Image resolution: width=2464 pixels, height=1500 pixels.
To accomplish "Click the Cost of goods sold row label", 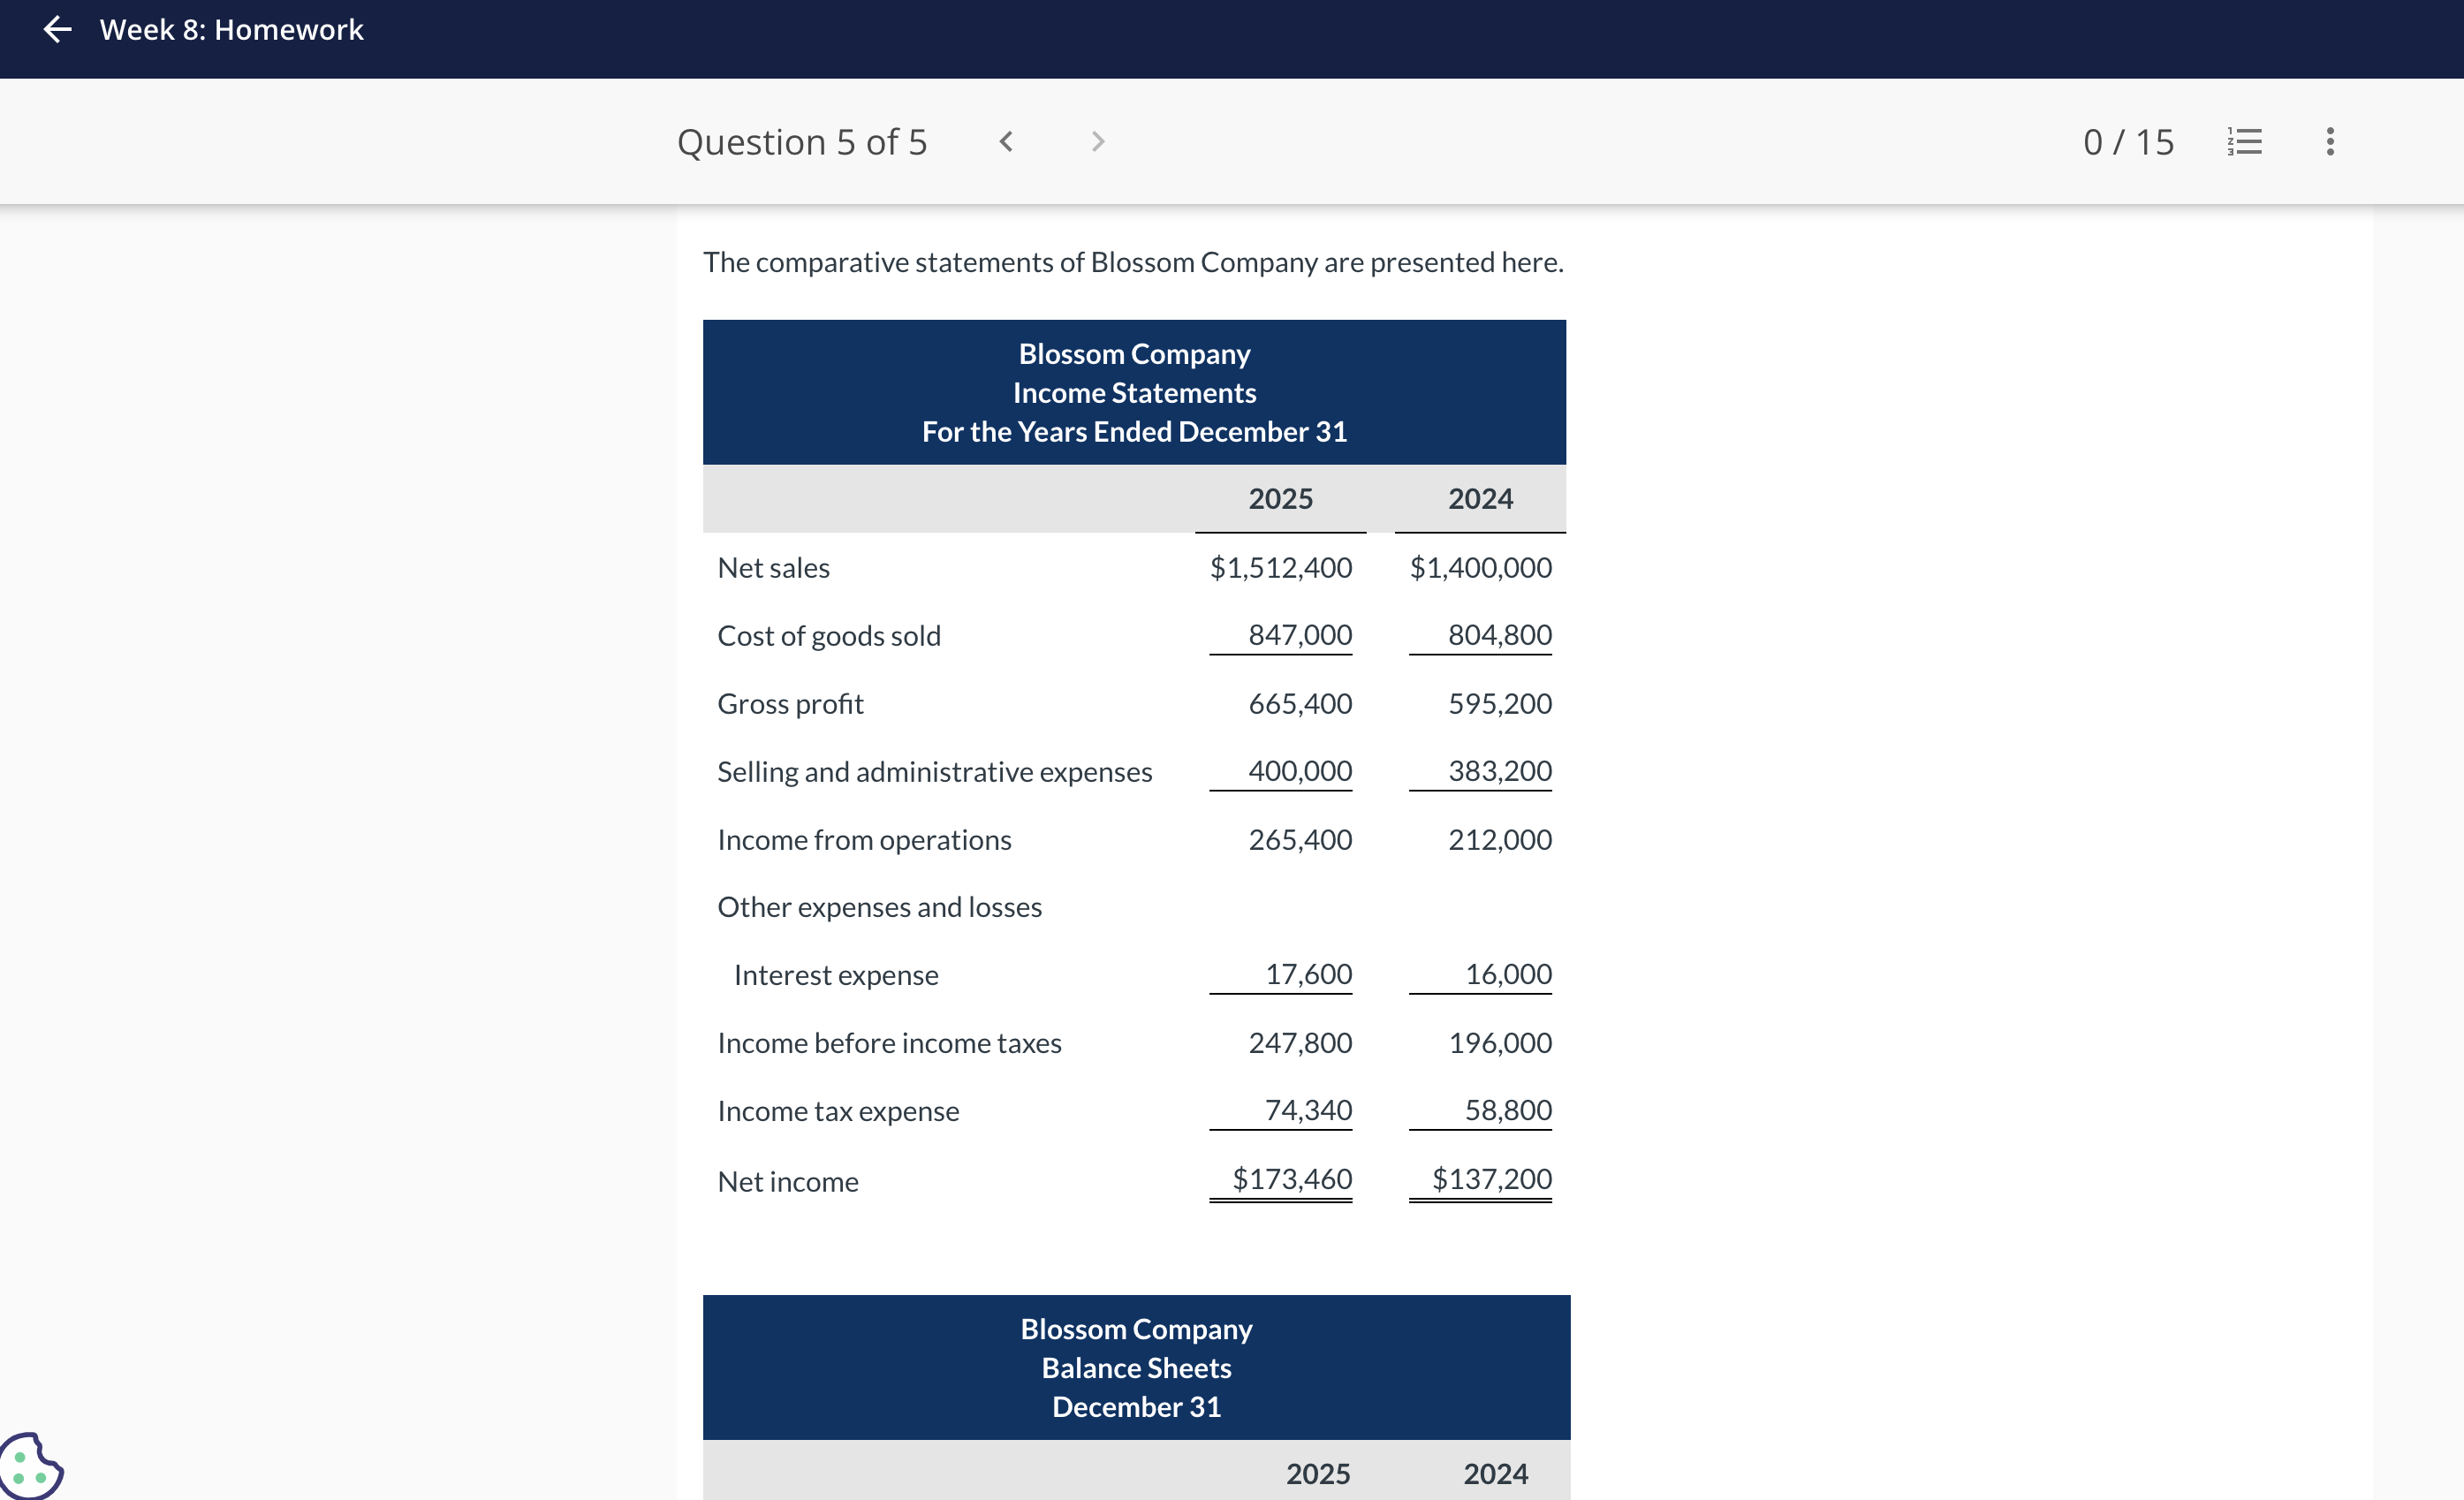I will (829, 636).
